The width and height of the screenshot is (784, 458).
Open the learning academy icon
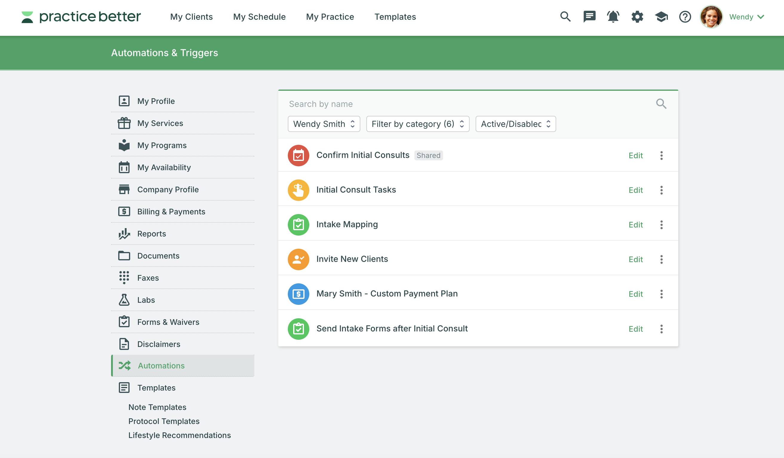tap(661, 17)
